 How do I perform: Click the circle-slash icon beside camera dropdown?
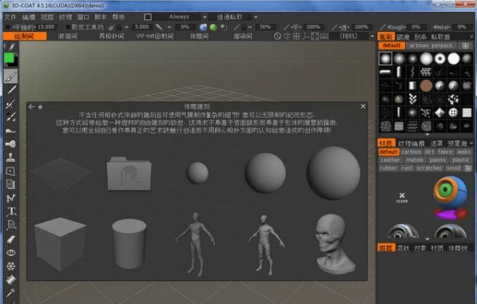277,37
